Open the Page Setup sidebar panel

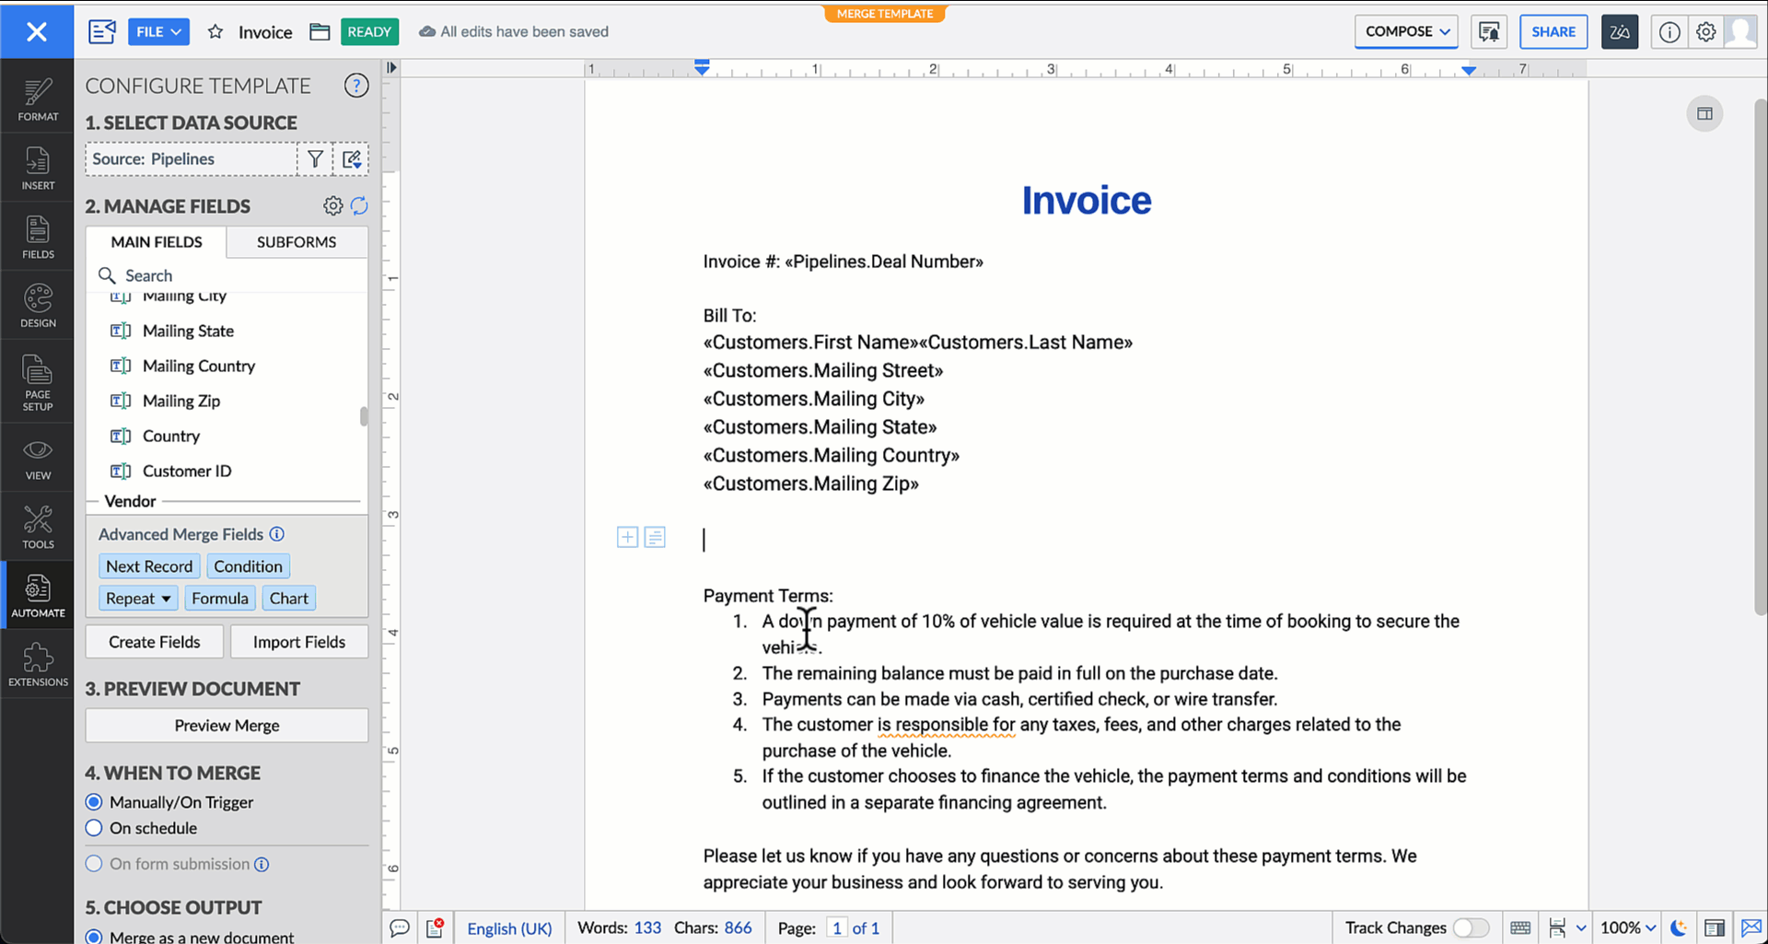point(38,382)
